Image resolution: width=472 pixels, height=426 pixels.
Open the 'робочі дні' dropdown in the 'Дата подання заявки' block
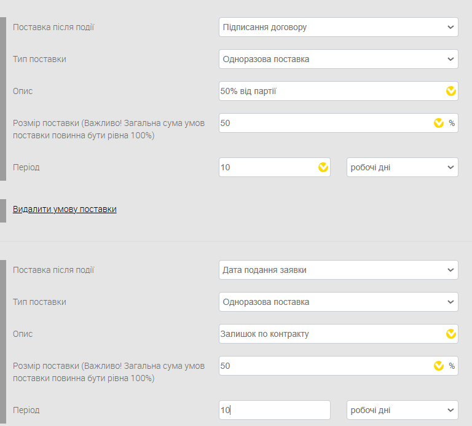(x=402, y=410)
